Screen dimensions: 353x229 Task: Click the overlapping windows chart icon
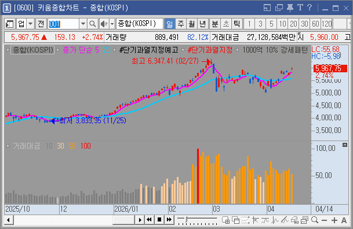[235, 220]
